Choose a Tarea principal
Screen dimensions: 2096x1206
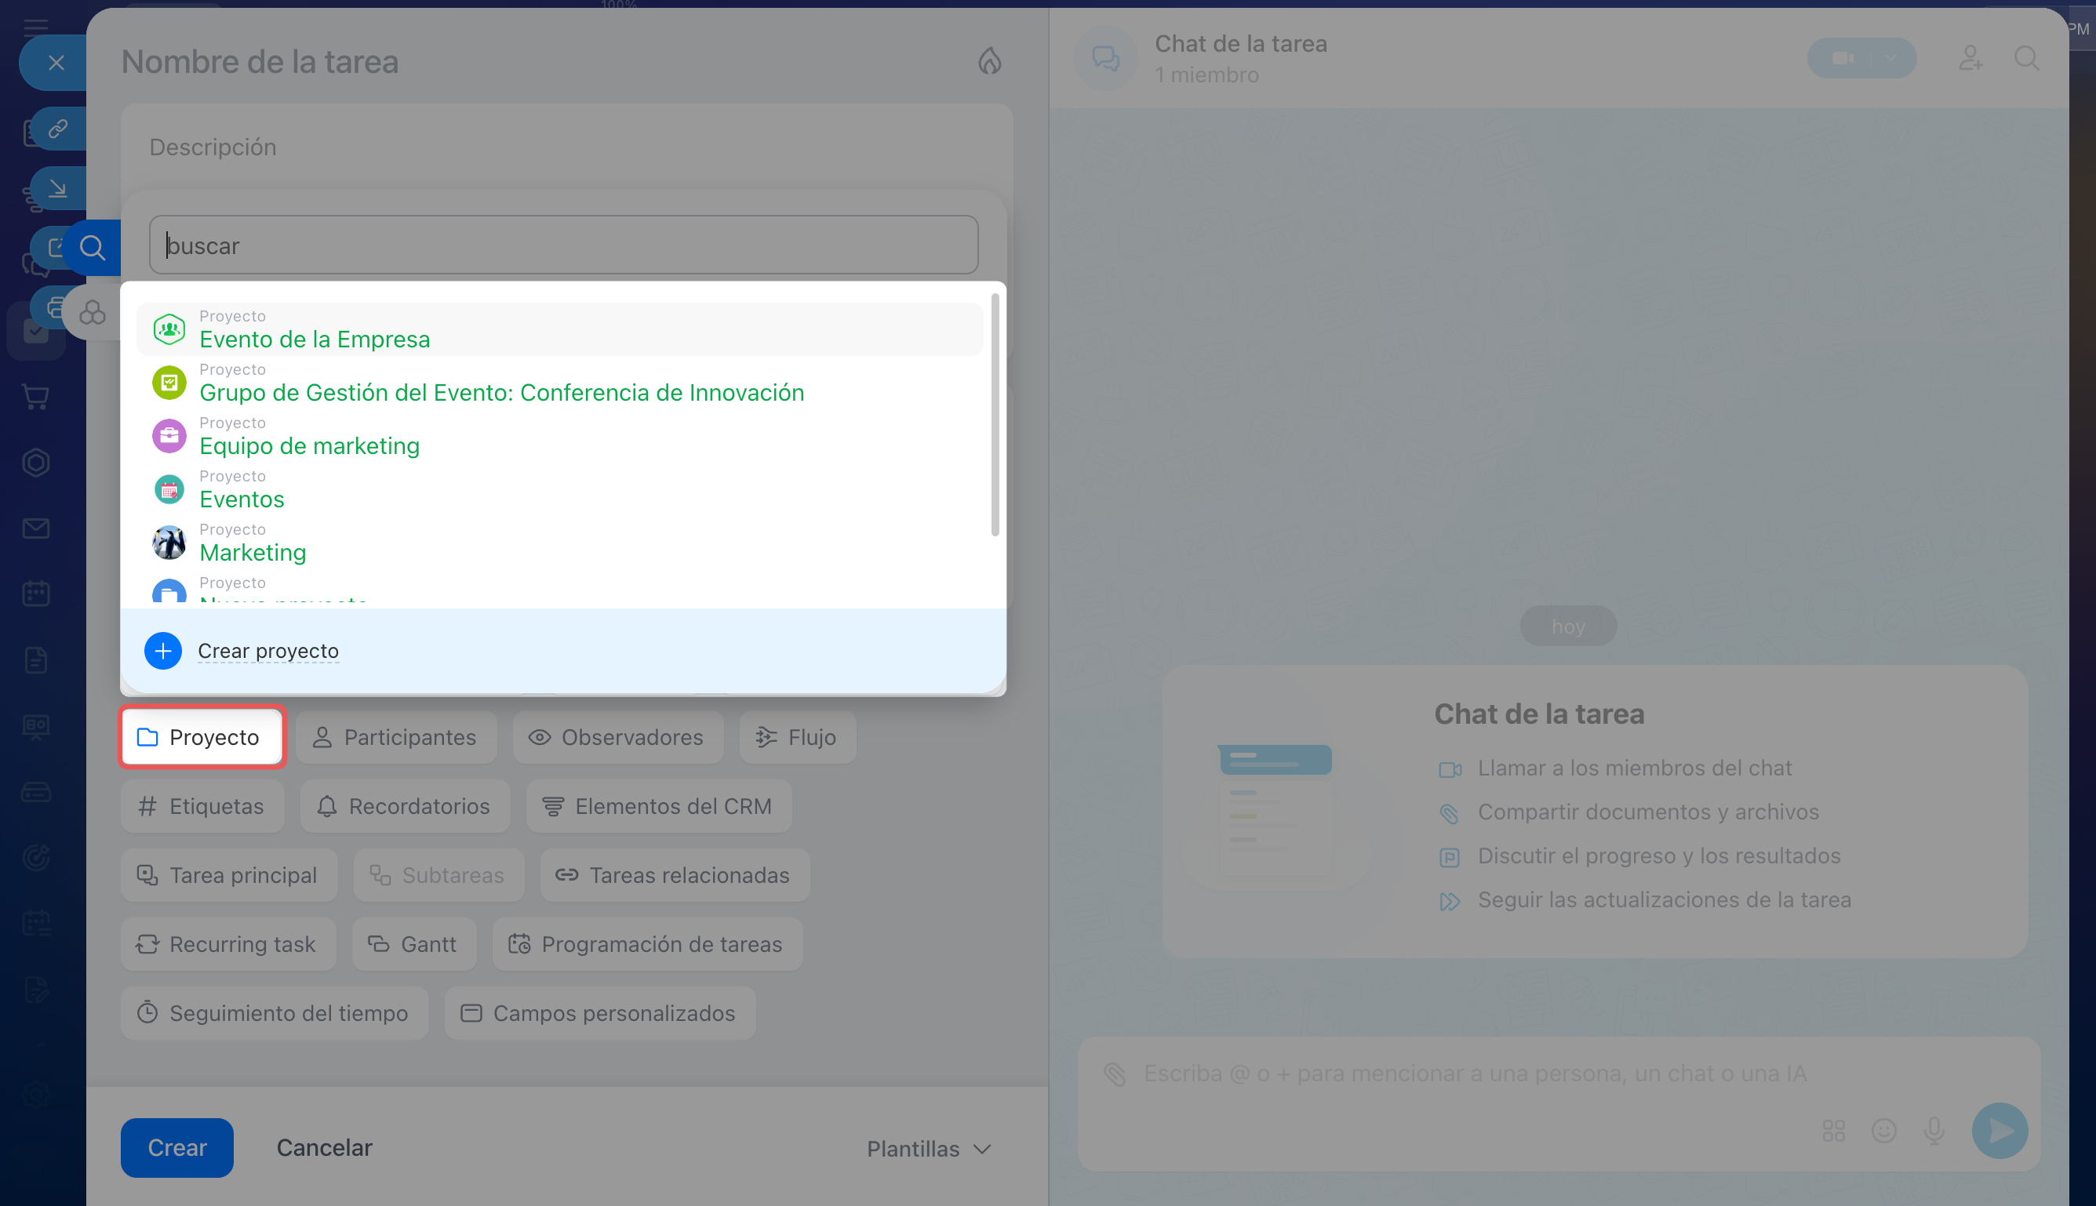(228, 876)
